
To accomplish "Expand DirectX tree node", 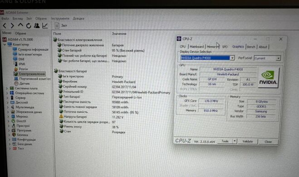I will tap(9, 121).
